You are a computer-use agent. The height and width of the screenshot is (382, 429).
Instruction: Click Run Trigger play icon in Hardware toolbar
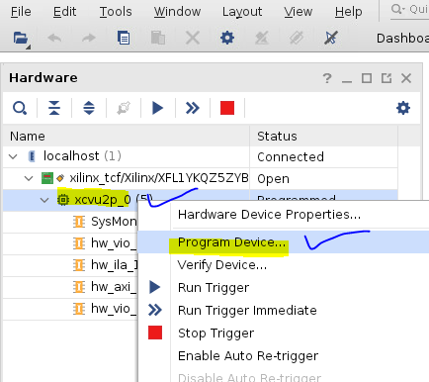coord(158,108)
